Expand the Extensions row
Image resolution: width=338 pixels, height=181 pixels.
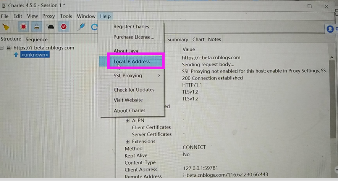click(128, 142)
